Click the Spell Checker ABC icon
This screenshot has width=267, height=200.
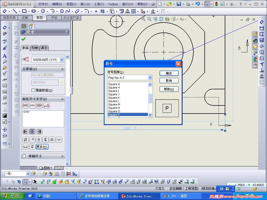[x=4, y=41]
